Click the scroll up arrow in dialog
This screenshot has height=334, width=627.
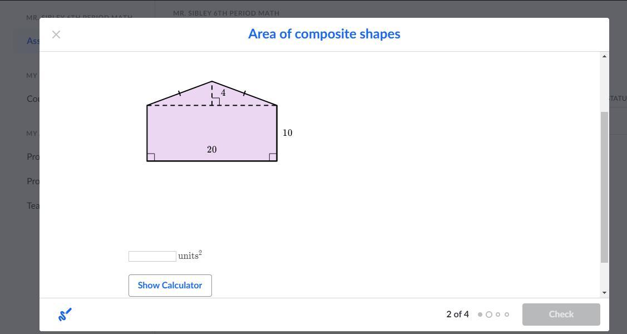coord(604,56)
